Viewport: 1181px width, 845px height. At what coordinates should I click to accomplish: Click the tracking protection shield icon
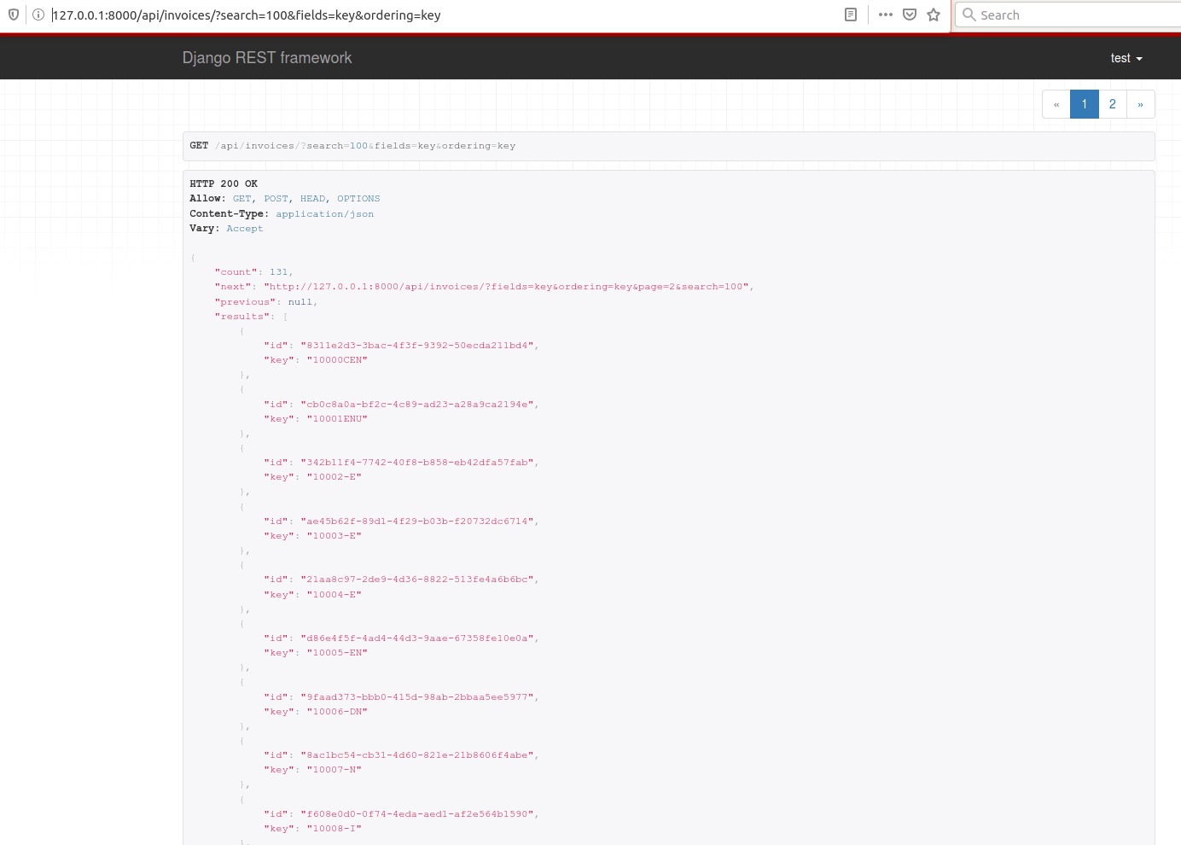pyautogui.click(x=14, y=15)
